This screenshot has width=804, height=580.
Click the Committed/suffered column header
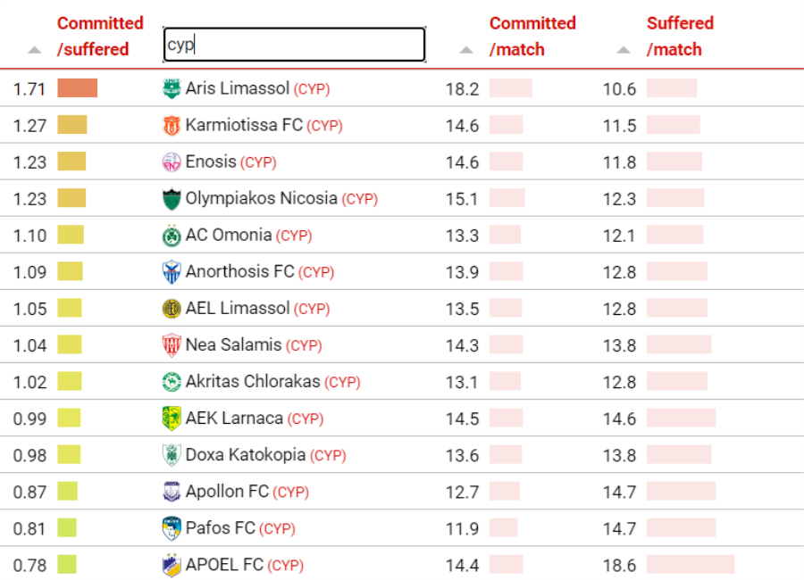pos(100,37)
